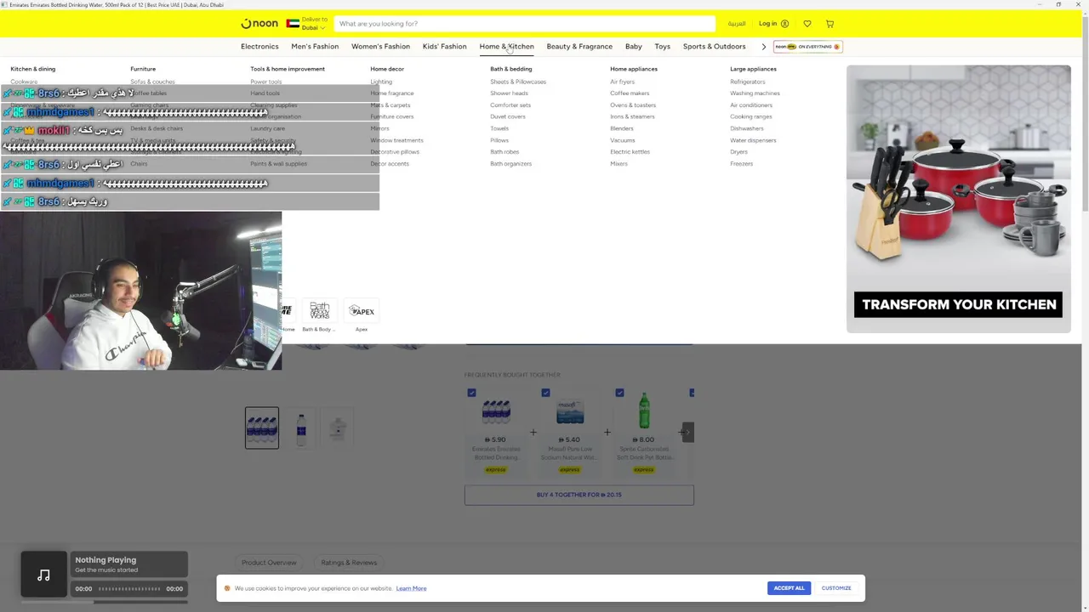Click the noon logo in the header
The height and width of the screenshot is (612, 1089).
259,24
